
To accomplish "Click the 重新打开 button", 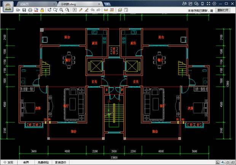I will [x=223, y=10].
